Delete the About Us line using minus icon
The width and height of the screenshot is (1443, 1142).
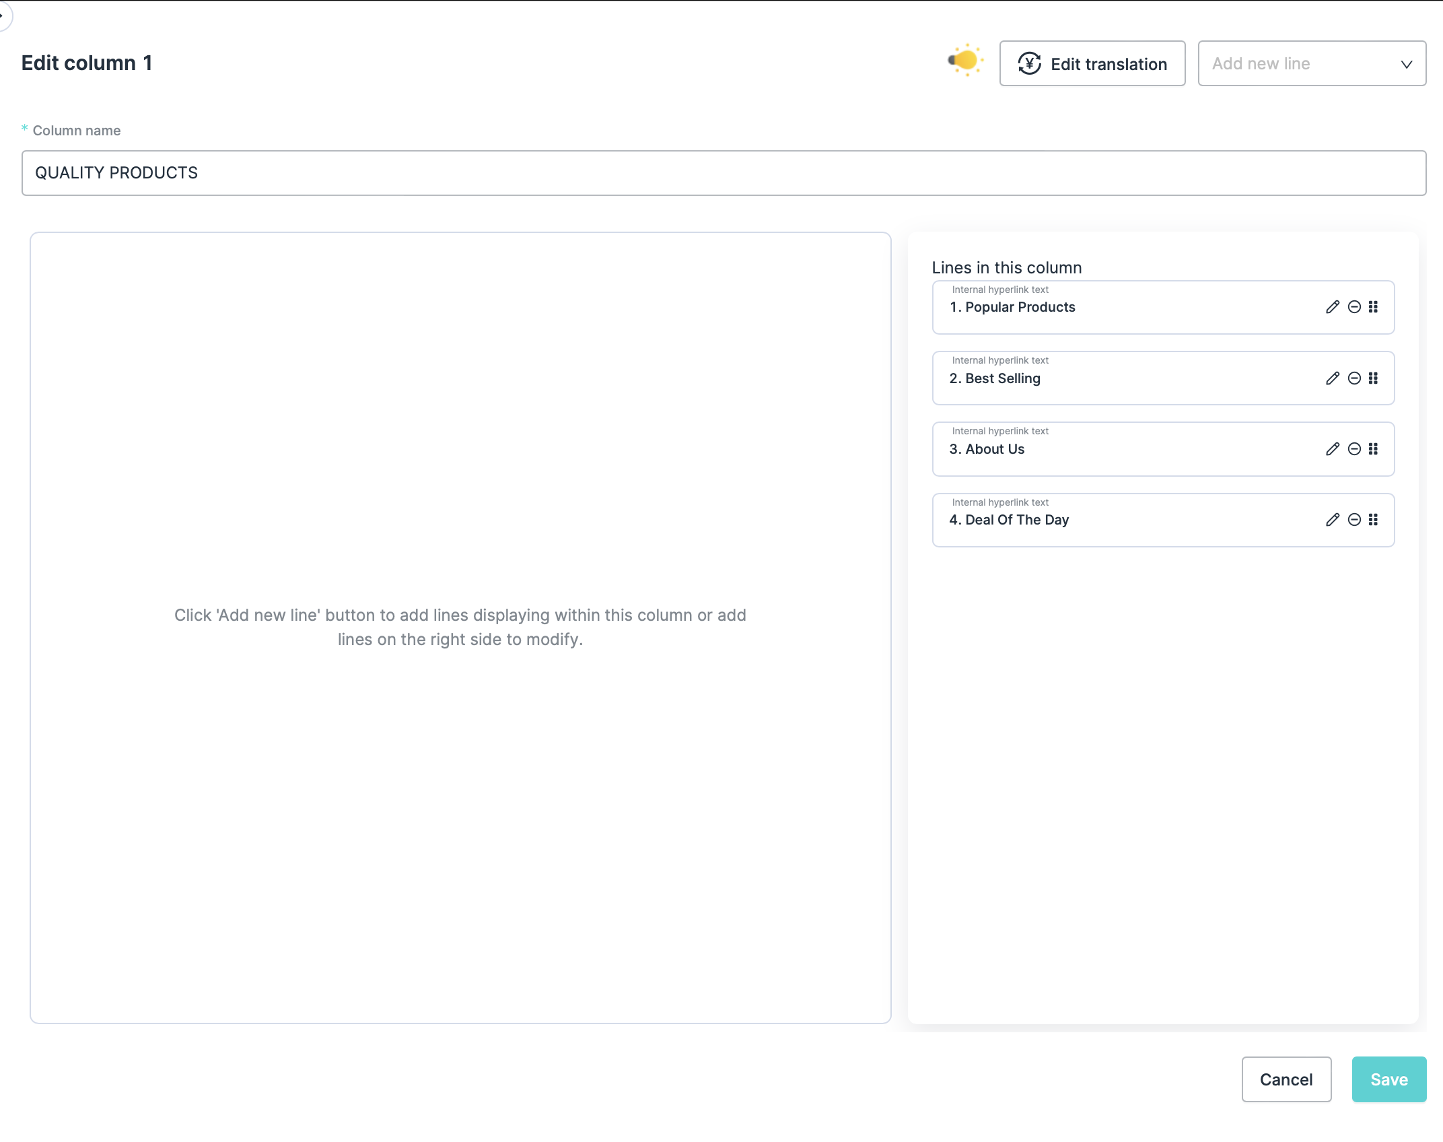tap(1354, 449)
